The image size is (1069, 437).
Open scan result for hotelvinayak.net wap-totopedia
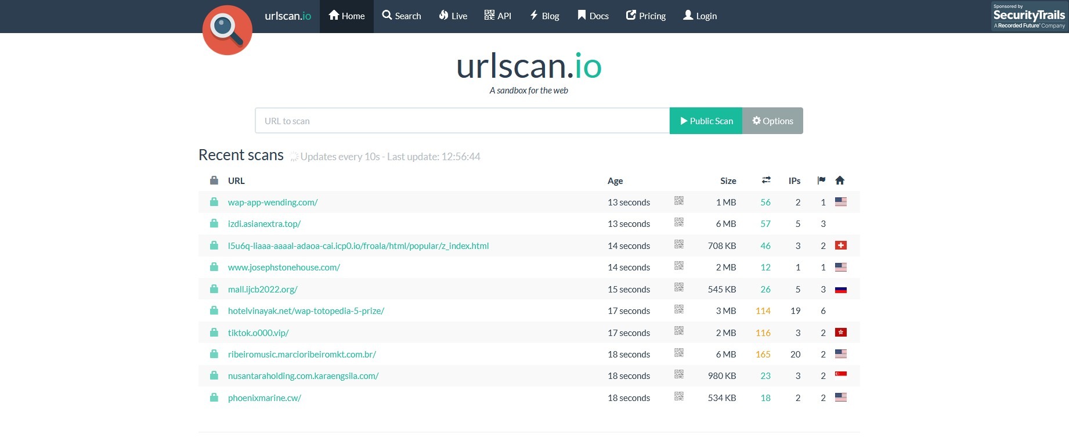[306, 310]
